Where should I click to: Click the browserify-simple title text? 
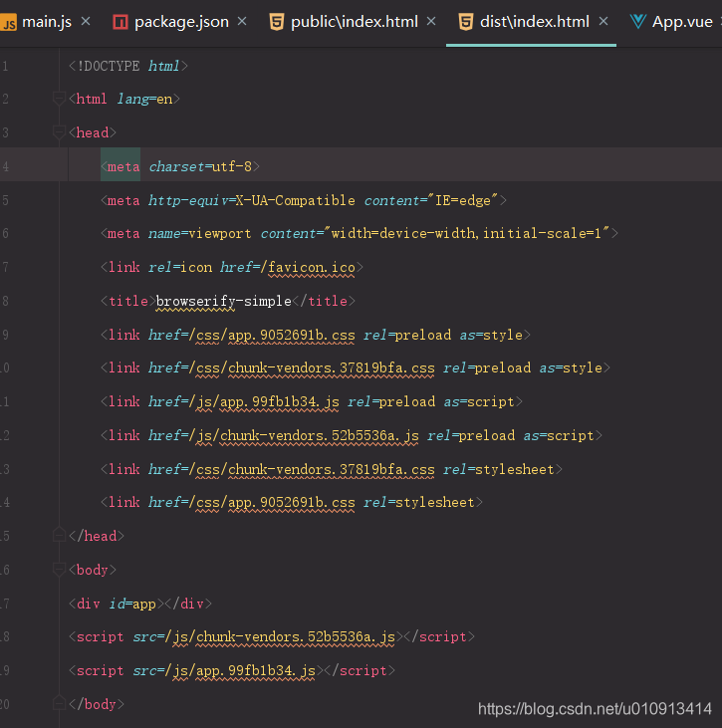[x=223, y=302]
